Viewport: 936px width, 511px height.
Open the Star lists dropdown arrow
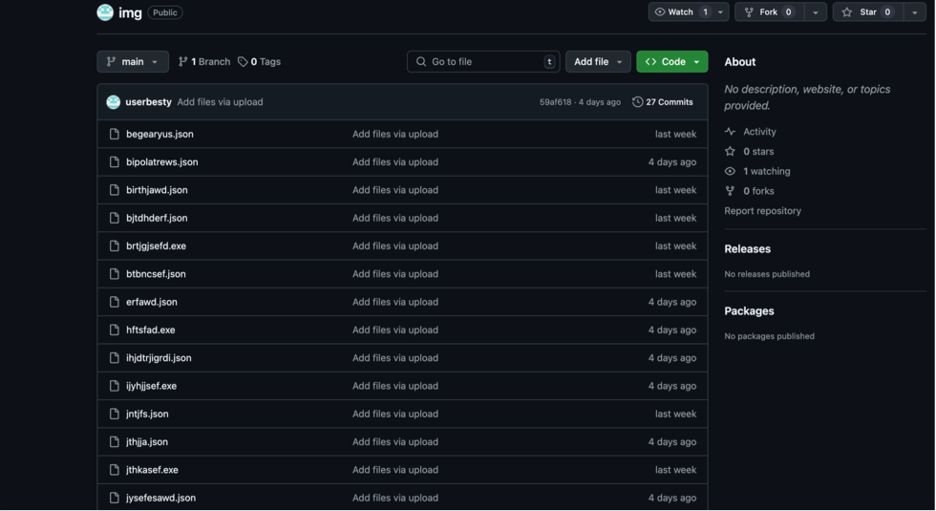[914, 12]
